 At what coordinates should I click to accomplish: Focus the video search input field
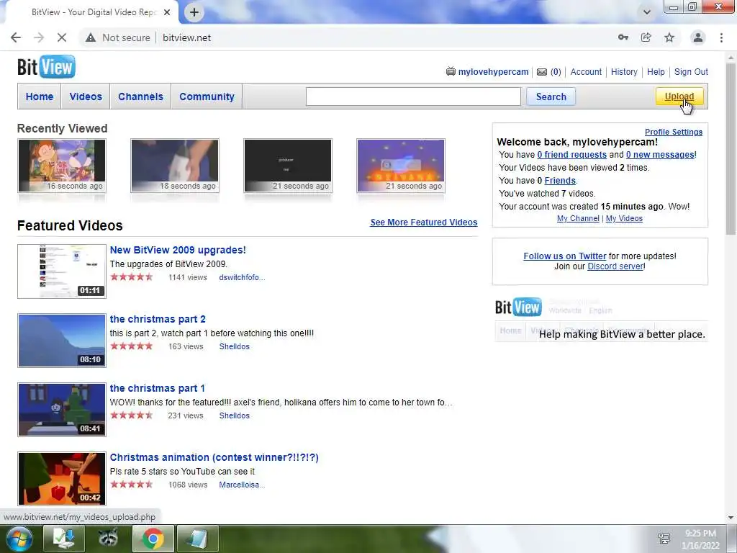click(x=413, y=96)
